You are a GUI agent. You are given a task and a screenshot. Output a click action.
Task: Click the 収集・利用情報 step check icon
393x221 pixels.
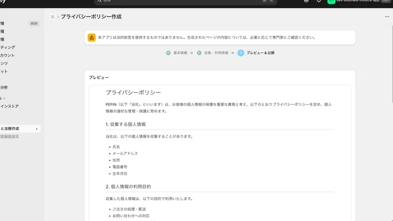(199, 53)
